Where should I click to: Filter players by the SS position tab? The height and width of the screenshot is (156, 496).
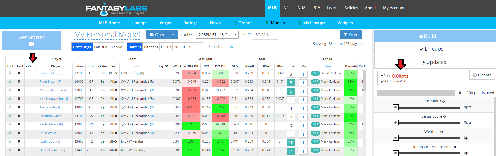click(x=191, y=47)
